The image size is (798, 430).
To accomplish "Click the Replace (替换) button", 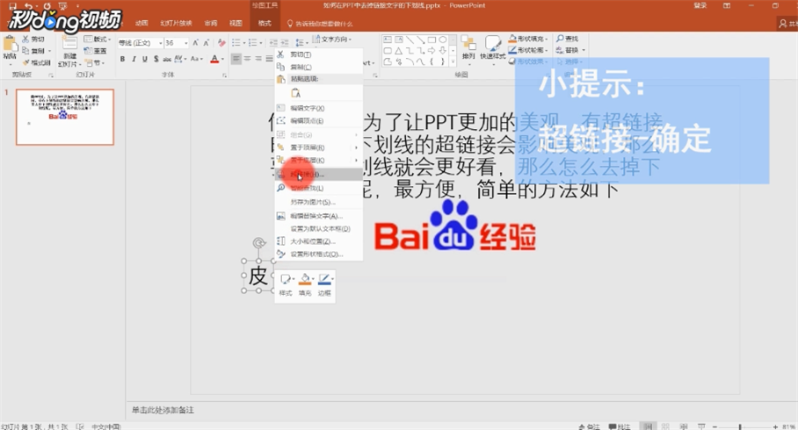I will [x=570, y=50].
